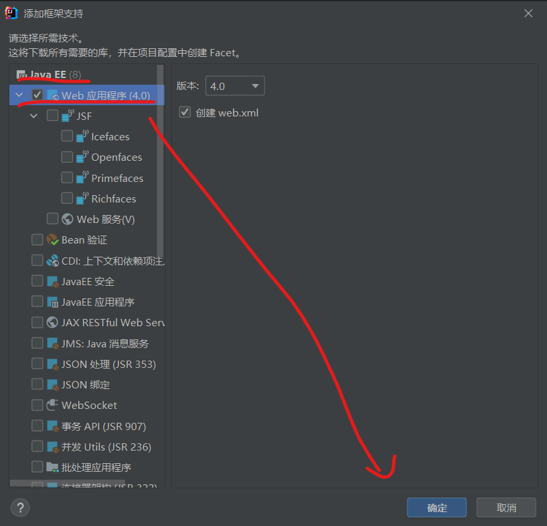
Task: Click the Web 服务(V) globe icon
Action: click(67, 219)
